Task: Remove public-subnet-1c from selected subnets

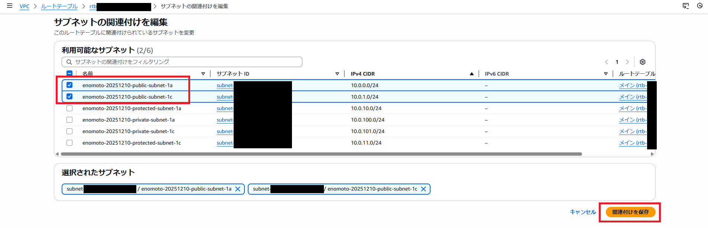Action: [423, 189]
